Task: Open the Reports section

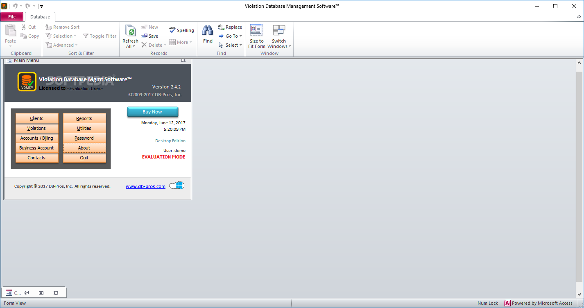Action: 84,118
